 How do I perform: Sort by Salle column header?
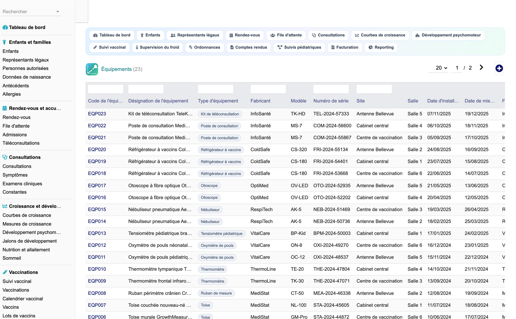pos(413,101)
